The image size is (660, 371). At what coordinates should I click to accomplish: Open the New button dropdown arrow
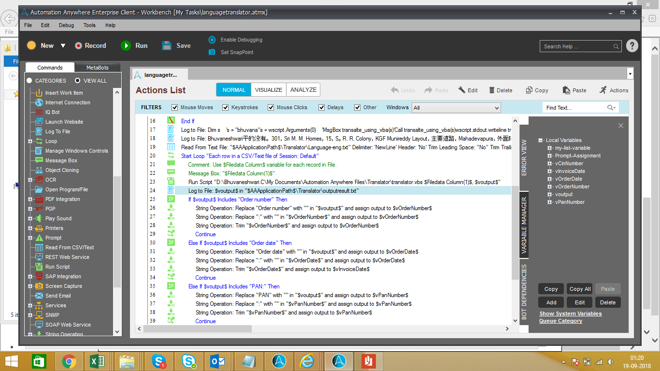63,46
